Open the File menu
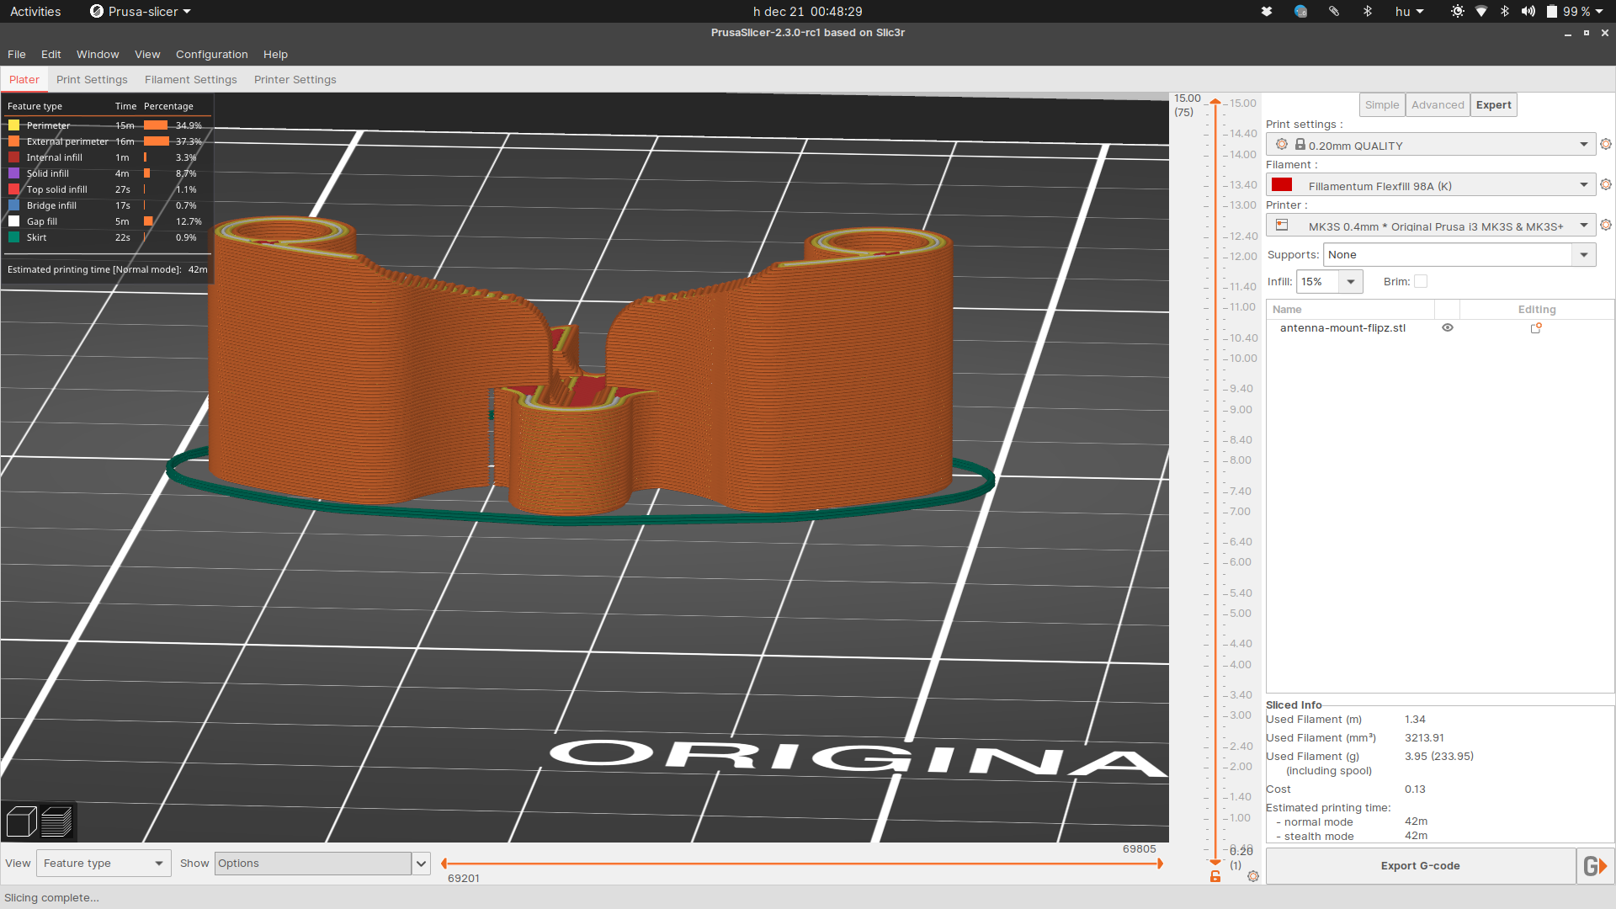This screenshot has height=909, width=1616. (17, 55)
